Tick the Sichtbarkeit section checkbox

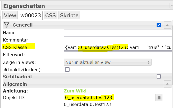click(x=159, y=77)
